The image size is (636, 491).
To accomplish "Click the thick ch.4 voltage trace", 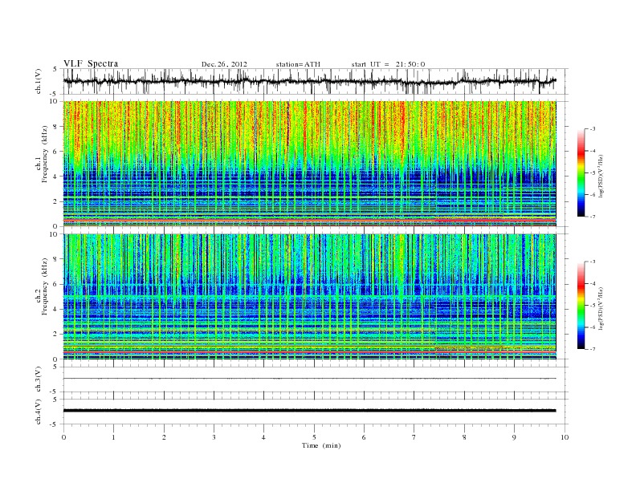I will [309, 411].
